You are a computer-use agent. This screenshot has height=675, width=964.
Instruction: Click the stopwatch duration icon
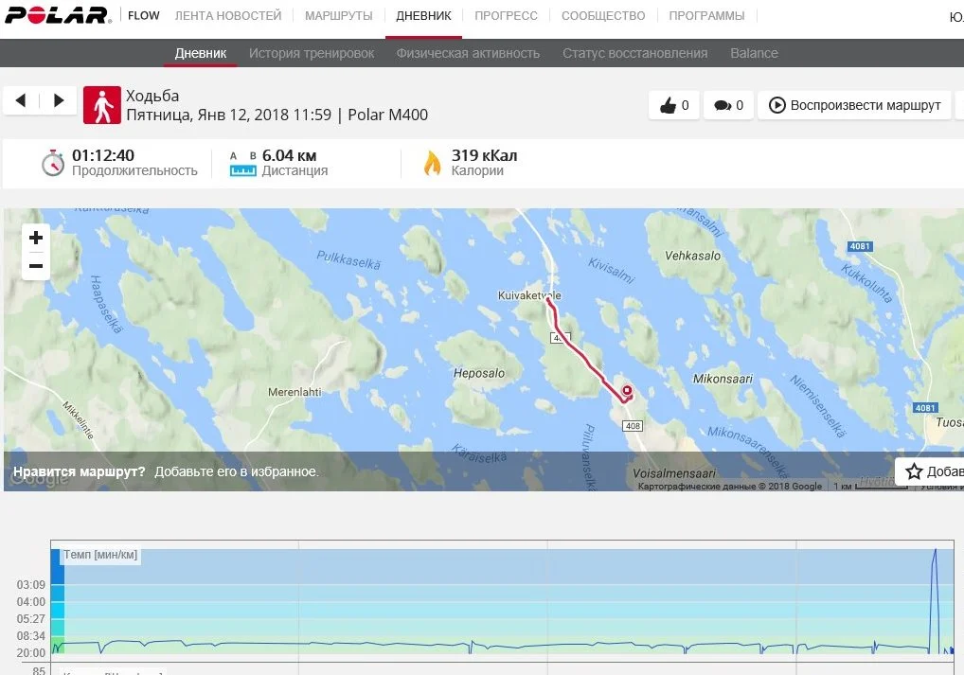pyautogui.click(x=53, y=163)
